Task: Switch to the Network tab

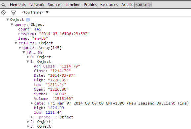Action: point(37,5)
